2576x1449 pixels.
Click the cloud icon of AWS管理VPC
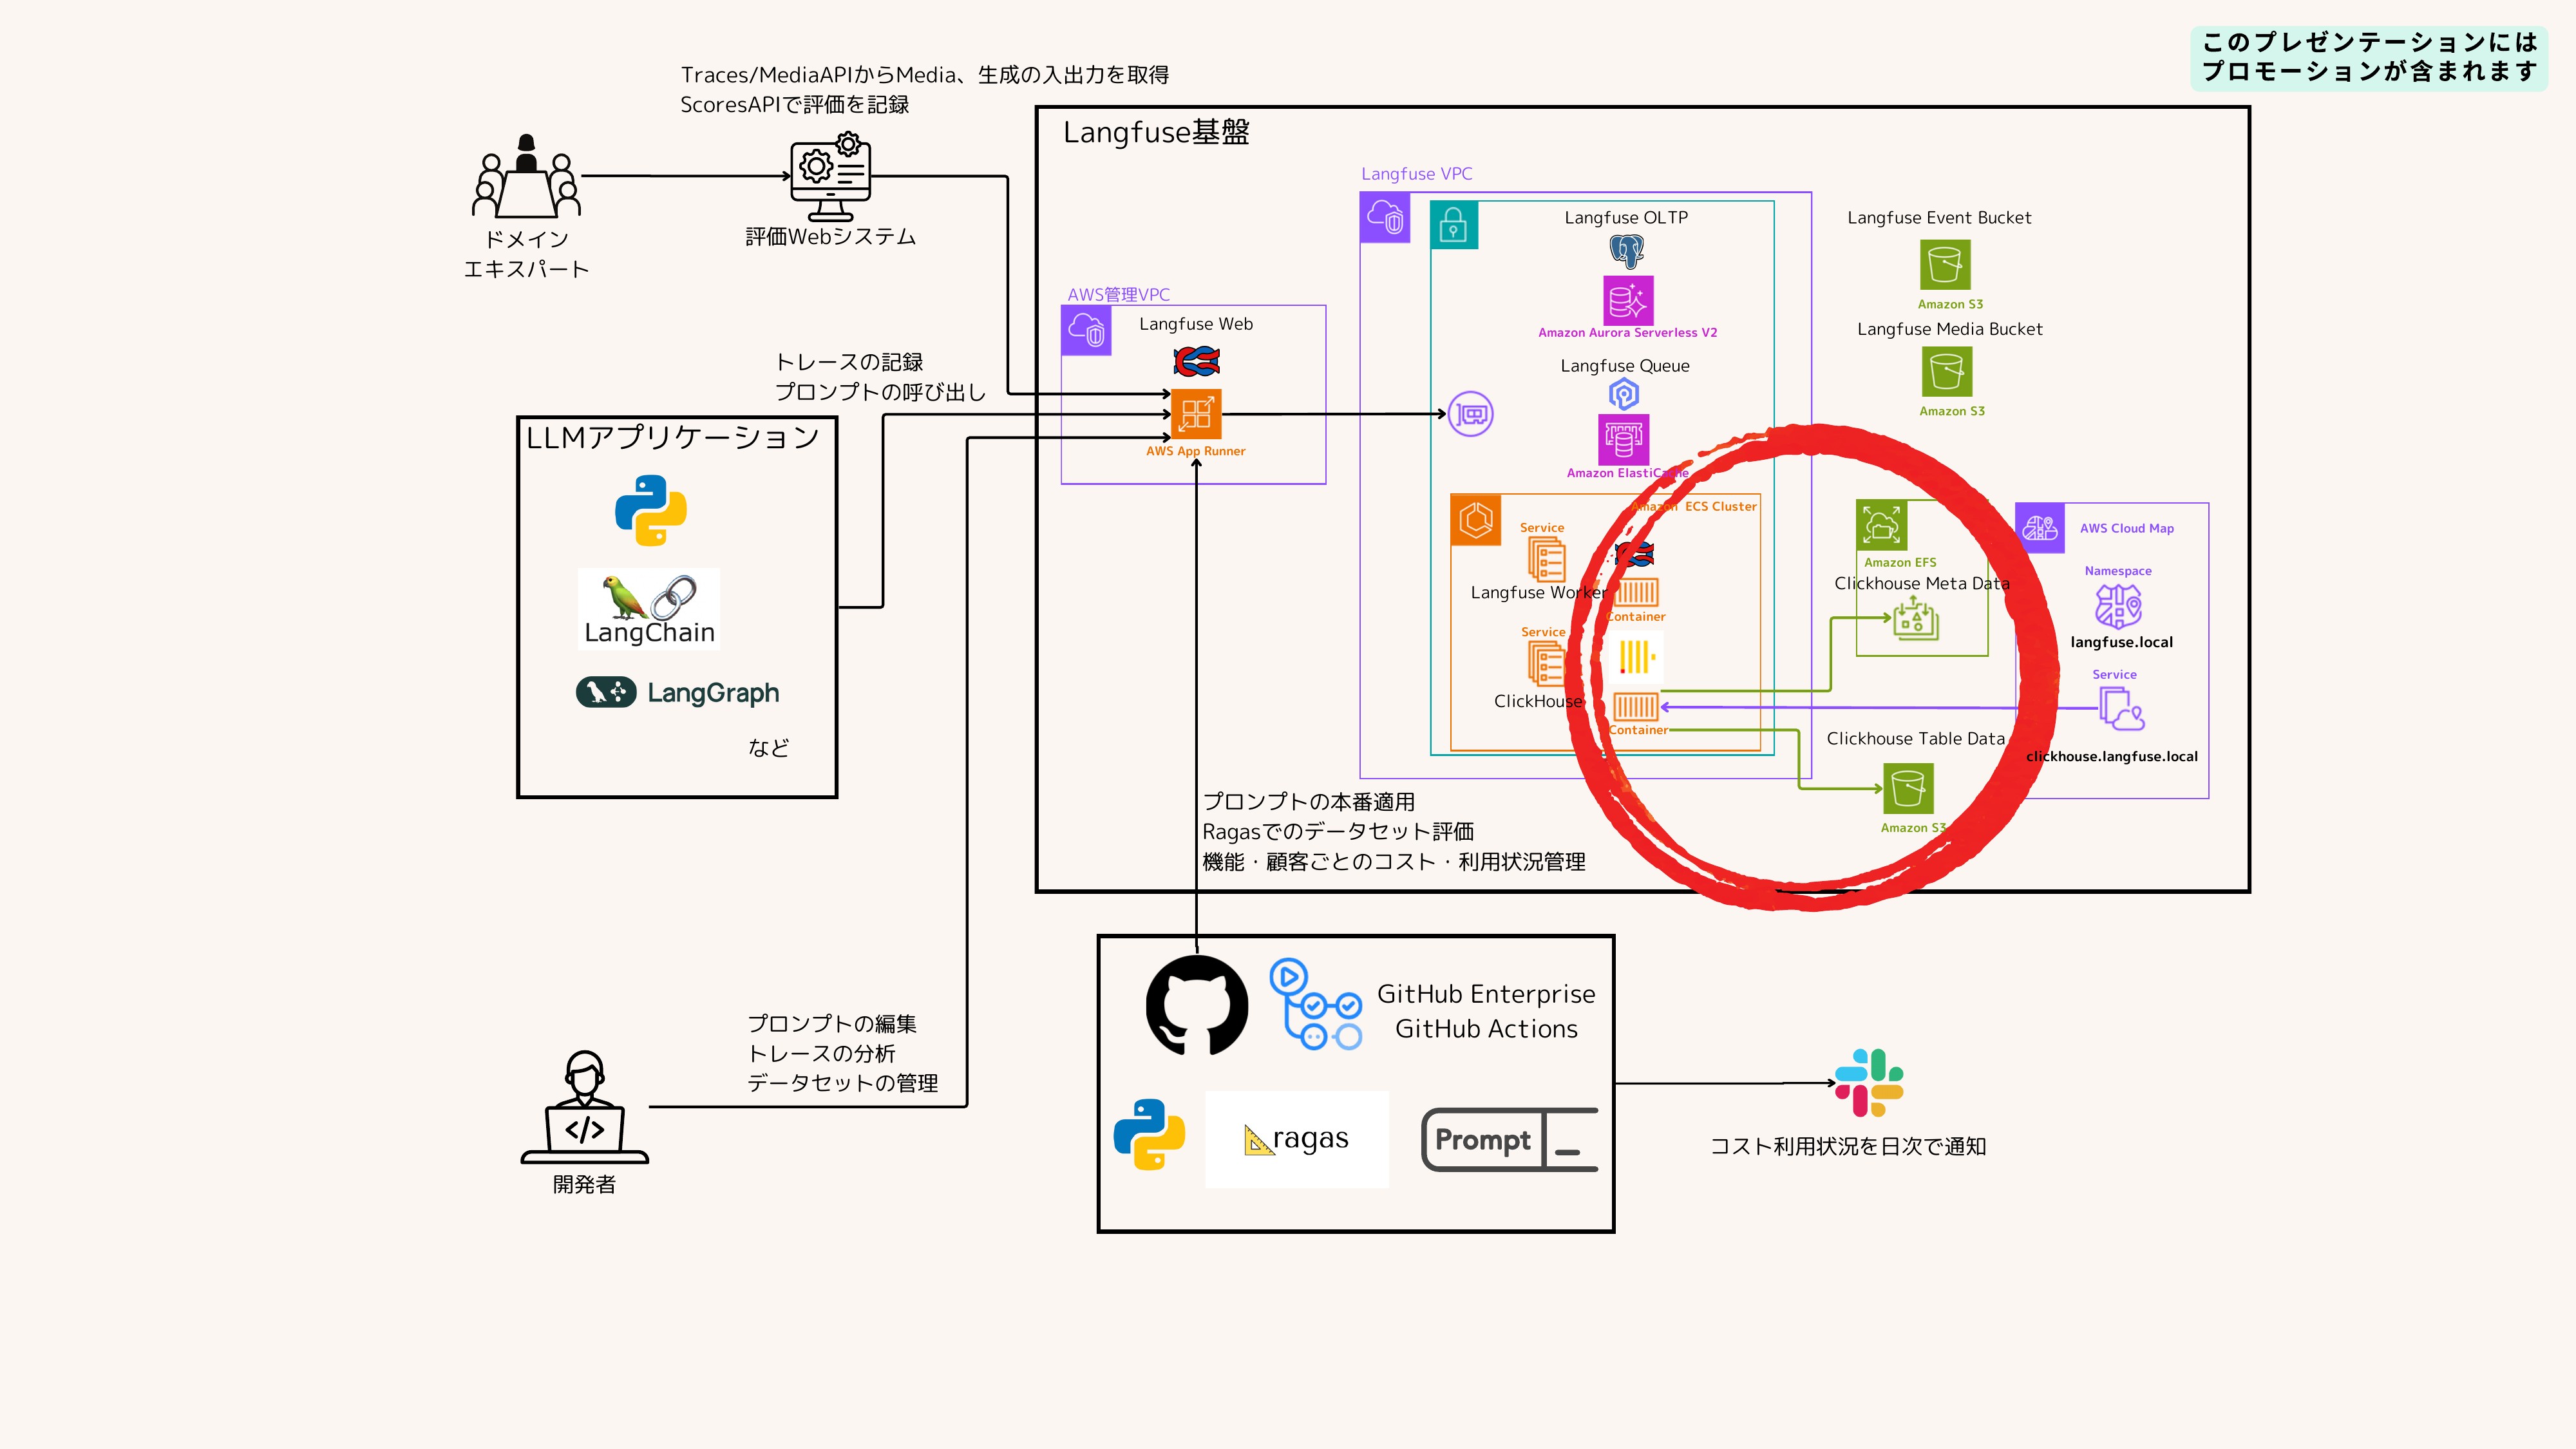pyautogui.click(x=1086, y=330)
